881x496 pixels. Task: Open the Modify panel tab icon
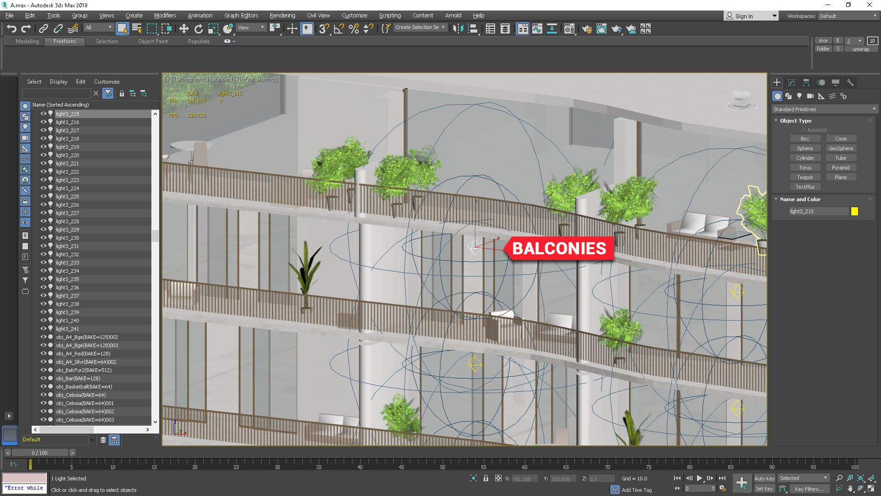click(x=792, y=83)
